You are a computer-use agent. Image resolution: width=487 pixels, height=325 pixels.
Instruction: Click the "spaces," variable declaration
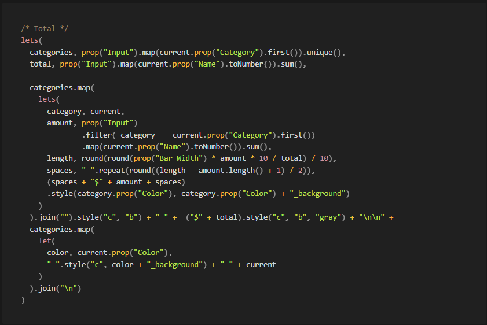coord(62,171)
